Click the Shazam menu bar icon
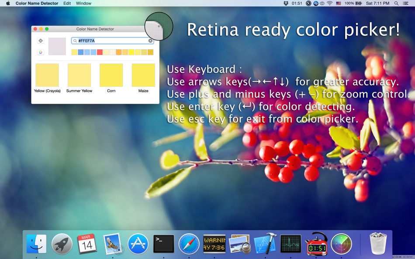The image size is (415, 259). (316, 3)
